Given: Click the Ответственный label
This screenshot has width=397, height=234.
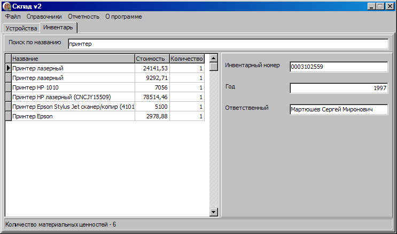Looking at the screenshot, I should [x=247, y=108].
